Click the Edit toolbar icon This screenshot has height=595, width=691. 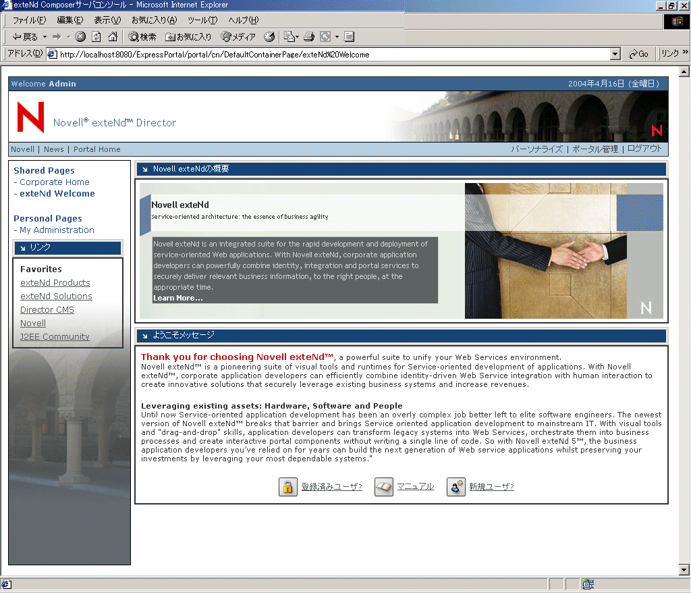point(325,37)
